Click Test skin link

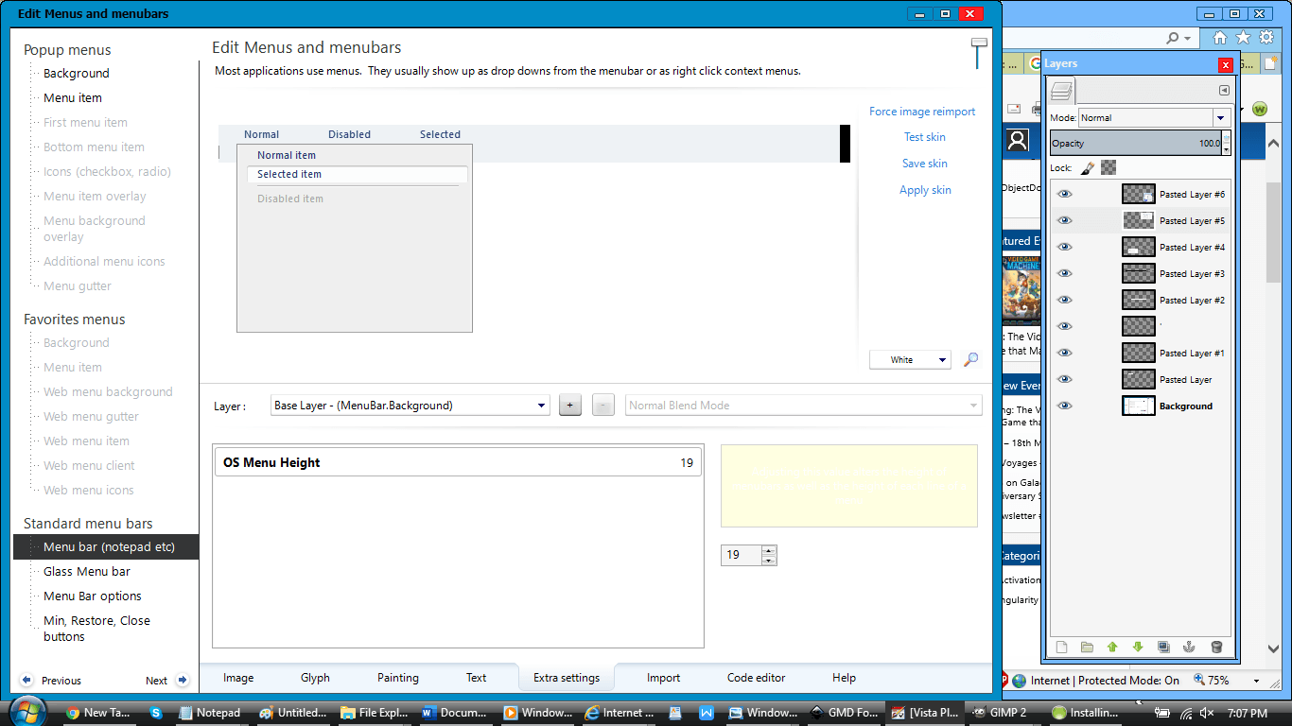(x=925, y=137)
